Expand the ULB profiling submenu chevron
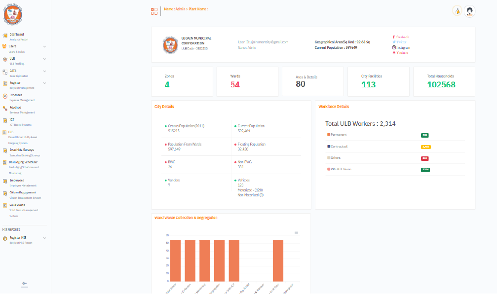 coord(44,59)
